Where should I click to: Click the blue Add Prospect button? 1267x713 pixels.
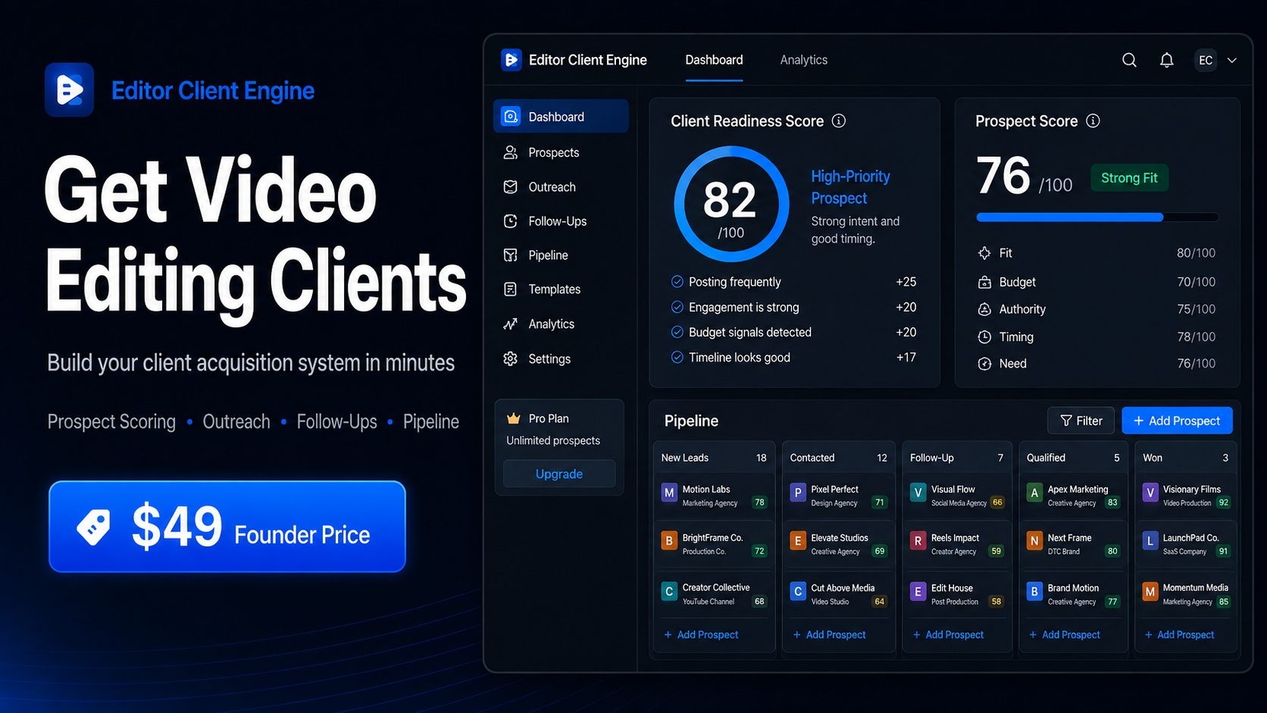click(1177, 421)
